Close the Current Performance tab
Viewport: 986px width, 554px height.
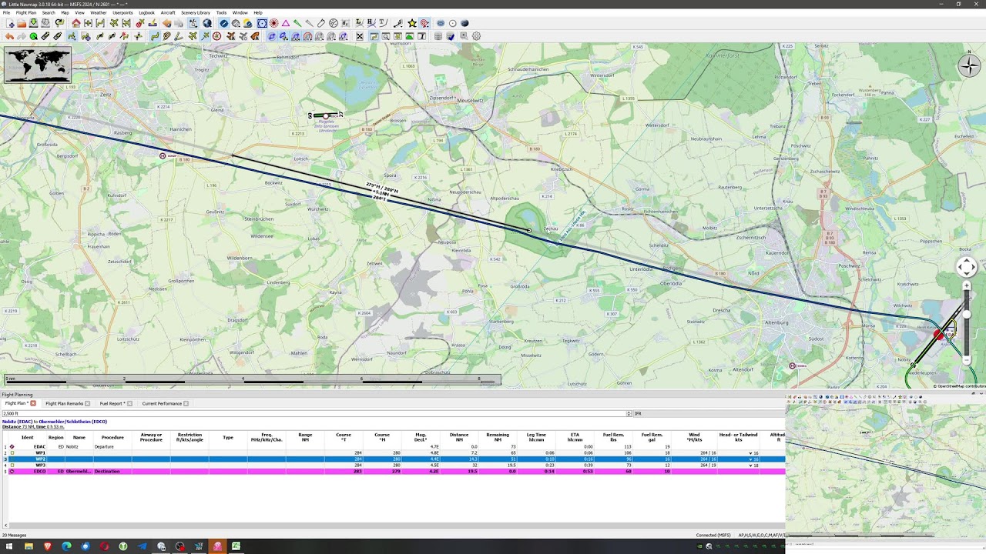coord(186,403)
